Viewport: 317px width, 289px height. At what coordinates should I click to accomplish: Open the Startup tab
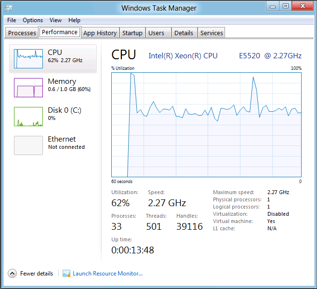tap(132, 33)
